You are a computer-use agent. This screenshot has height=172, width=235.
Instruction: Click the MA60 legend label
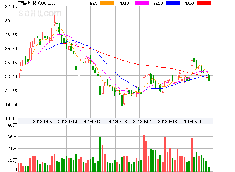point(189,3)
